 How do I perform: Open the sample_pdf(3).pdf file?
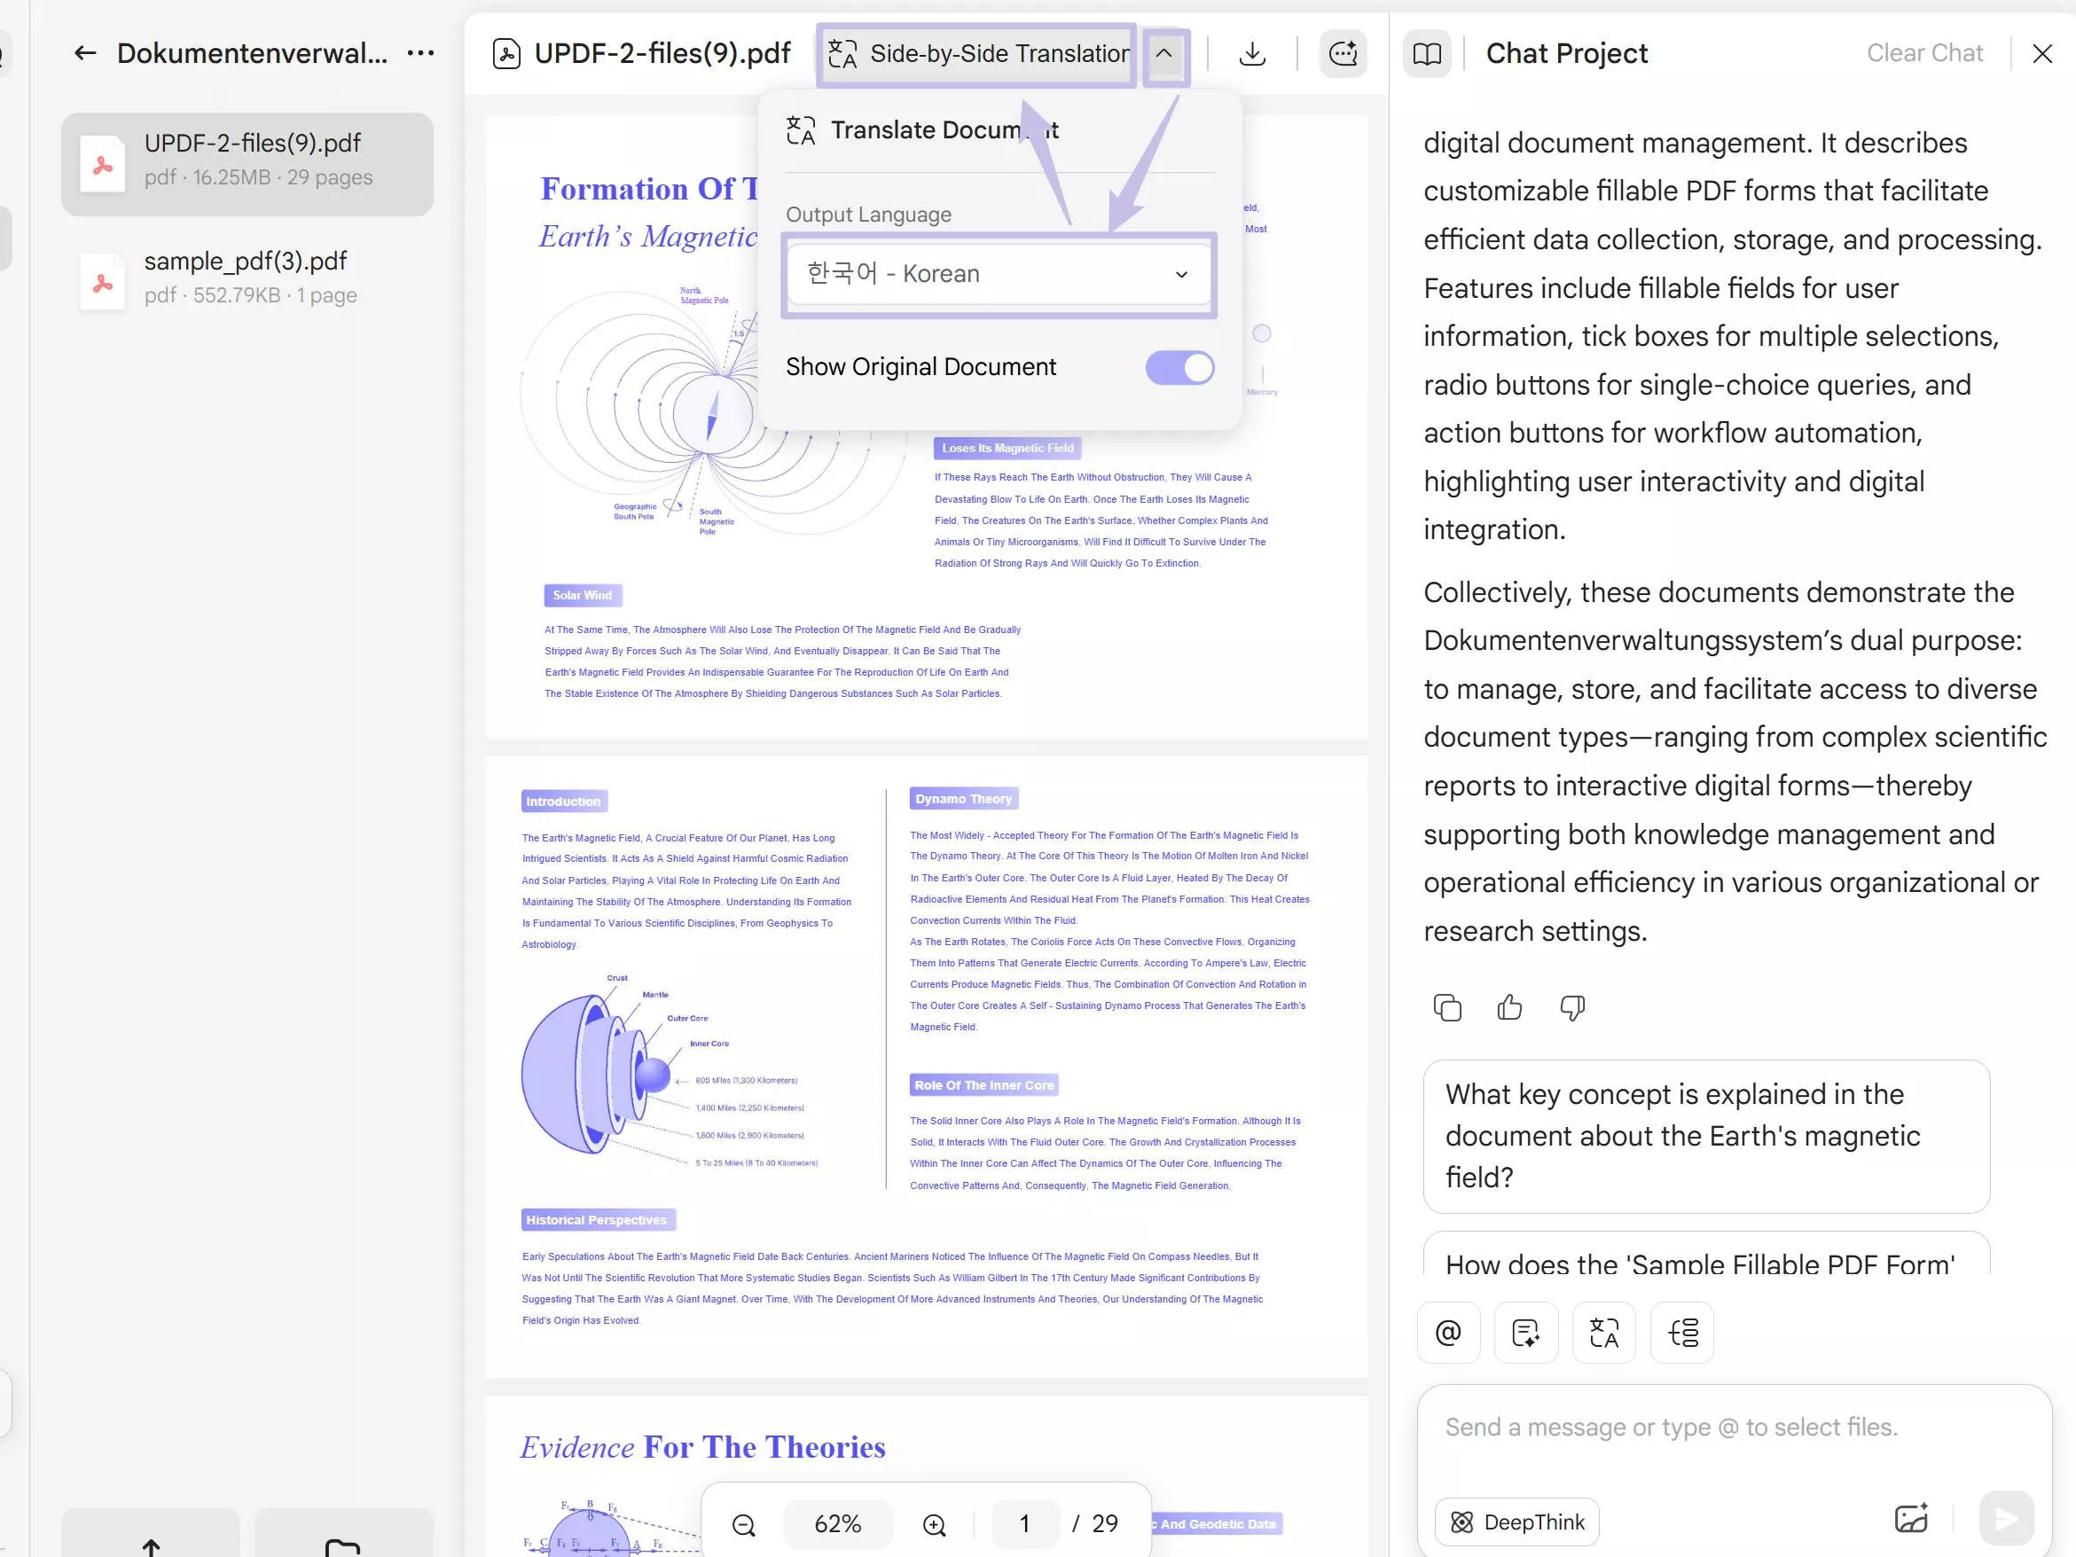246,278
